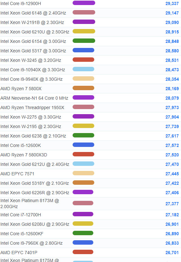181x262 pixels.
Task: Click Intel Core i9-9940X @ 3.30GHz
Action: point(31,79)
